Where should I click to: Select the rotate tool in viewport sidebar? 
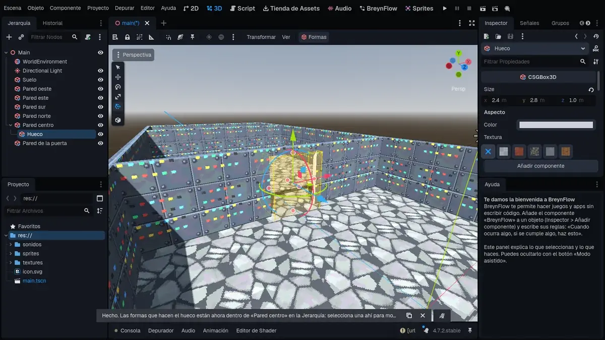pos(118,87)
